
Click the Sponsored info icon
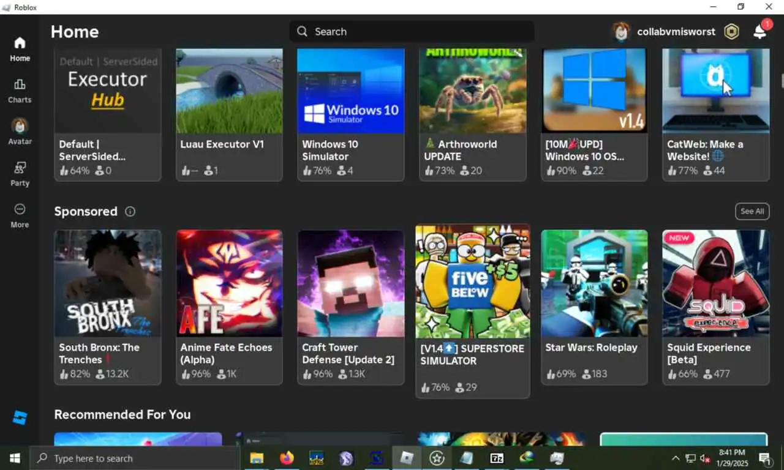[x=130, y=211]
